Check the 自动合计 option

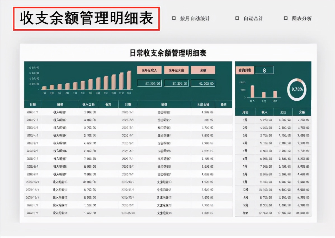[x=237, y=18]
